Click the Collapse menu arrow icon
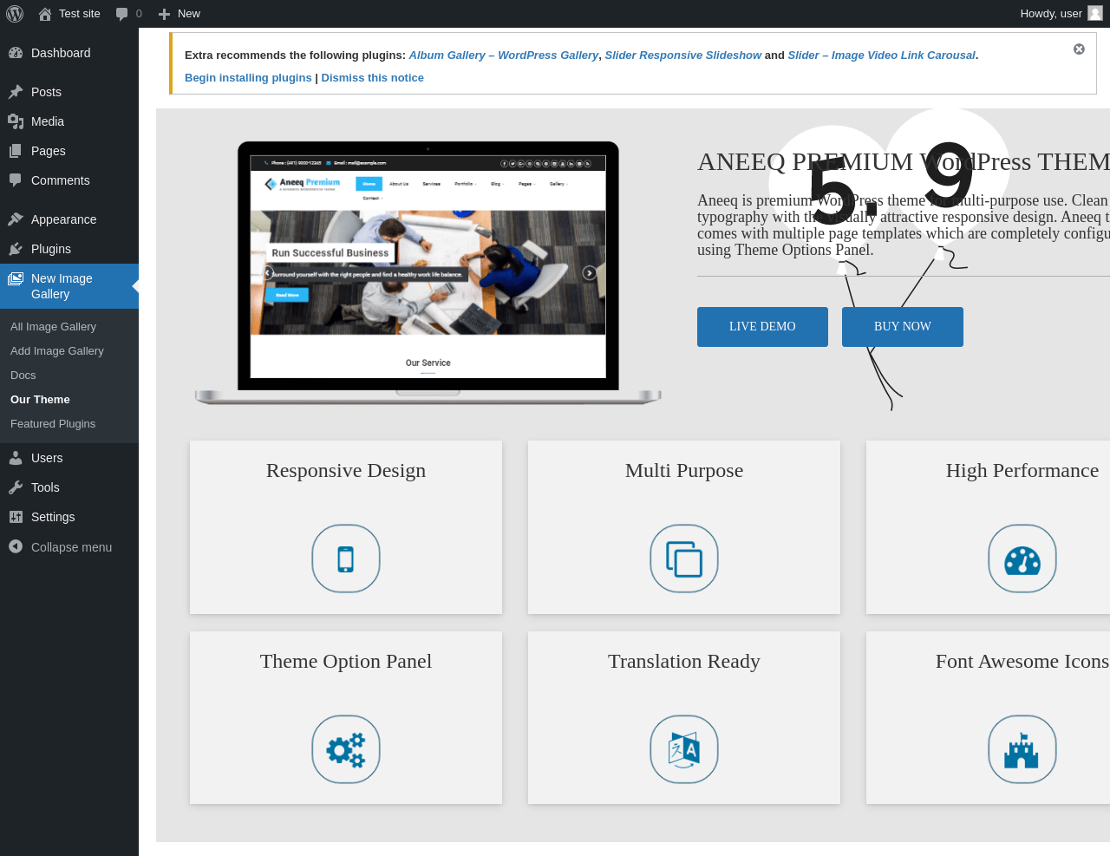The height and width of the screenshot is (856, 1110). pyautogui.click(x=16, y=546)
